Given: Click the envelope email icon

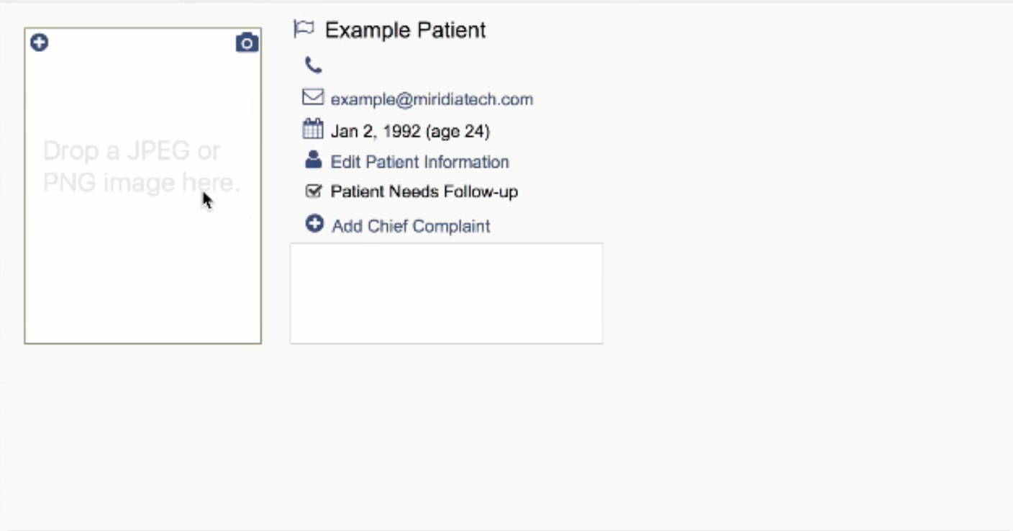Looking at the screenshot, I should point(313,97).
